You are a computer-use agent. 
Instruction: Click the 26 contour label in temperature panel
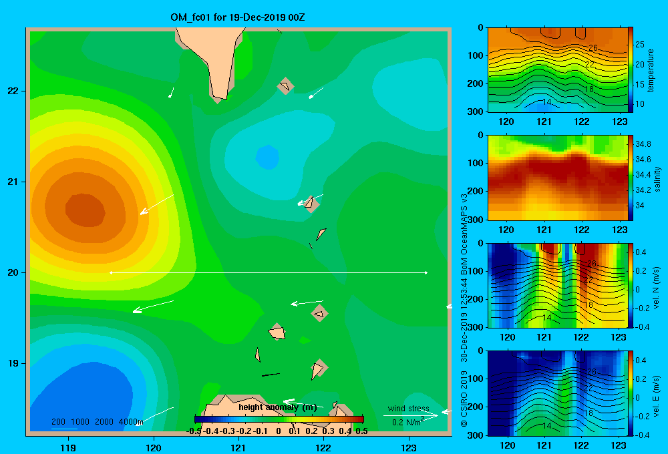click(593, 48)
